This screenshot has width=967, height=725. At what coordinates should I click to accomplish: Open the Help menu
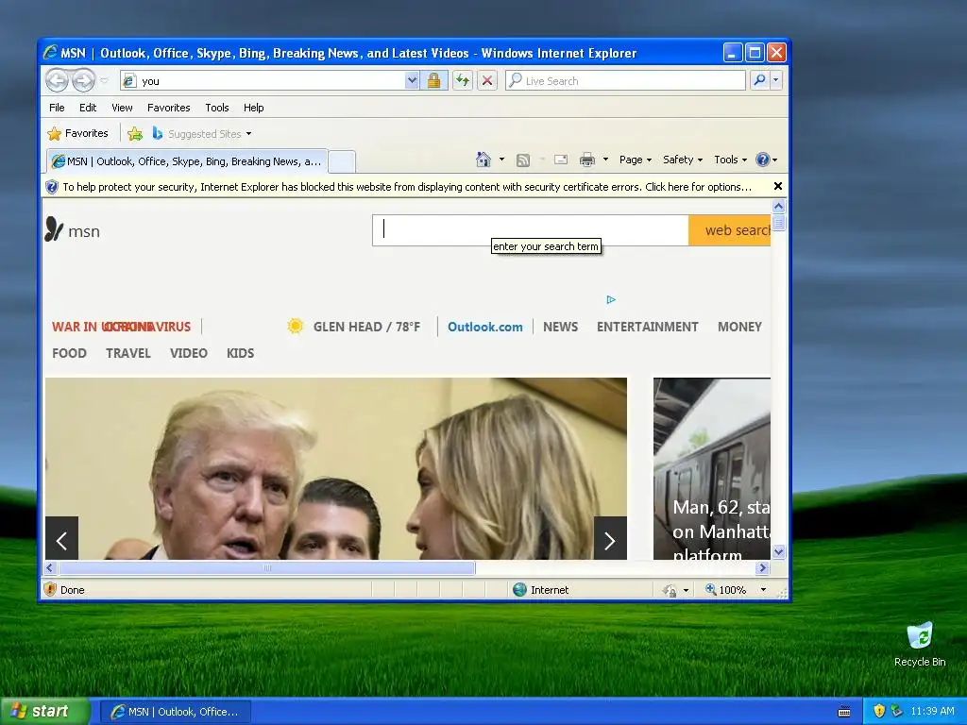pos(253,108)
